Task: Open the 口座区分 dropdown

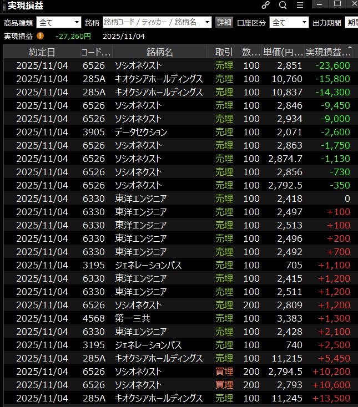Action: 289,22
